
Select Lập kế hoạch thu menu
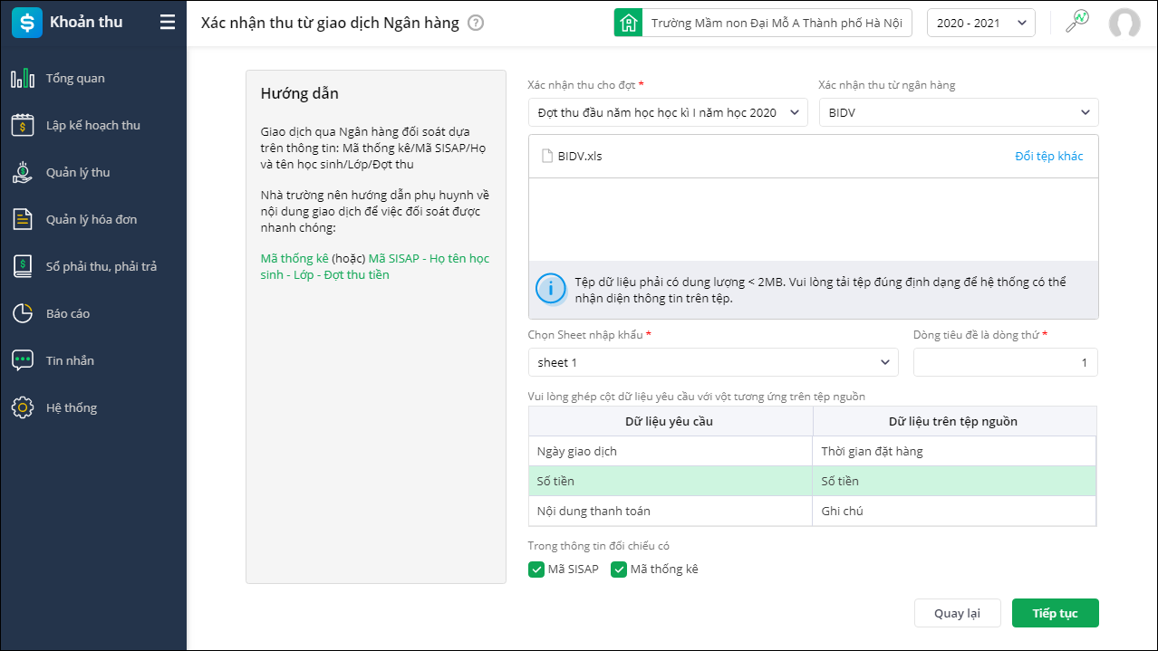(x=92, y=125)
